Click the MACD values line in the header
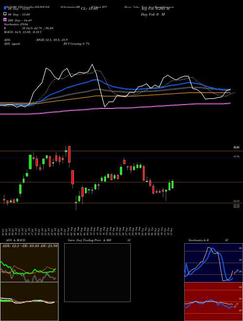The height and width of the screenshot is (321, 243). coord(23,32)
